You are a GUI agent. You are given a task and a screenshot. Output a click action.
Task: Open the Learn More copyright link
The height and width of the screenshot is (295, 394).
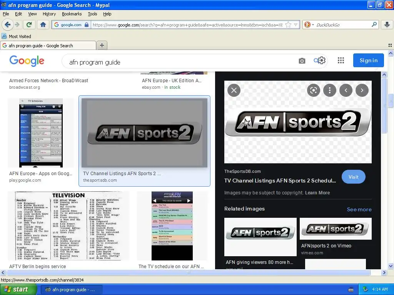coord(317,193)
